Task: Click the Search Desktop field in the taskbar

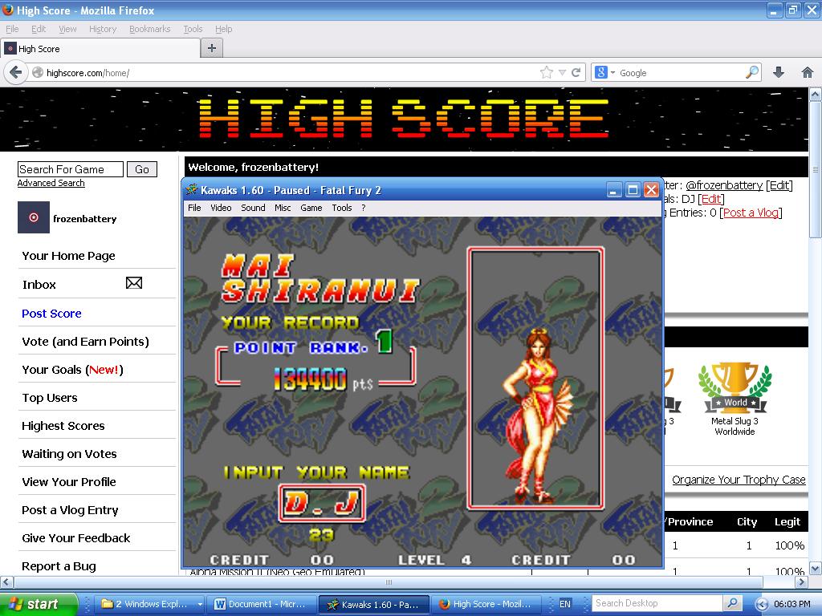Action: point(657,603)
